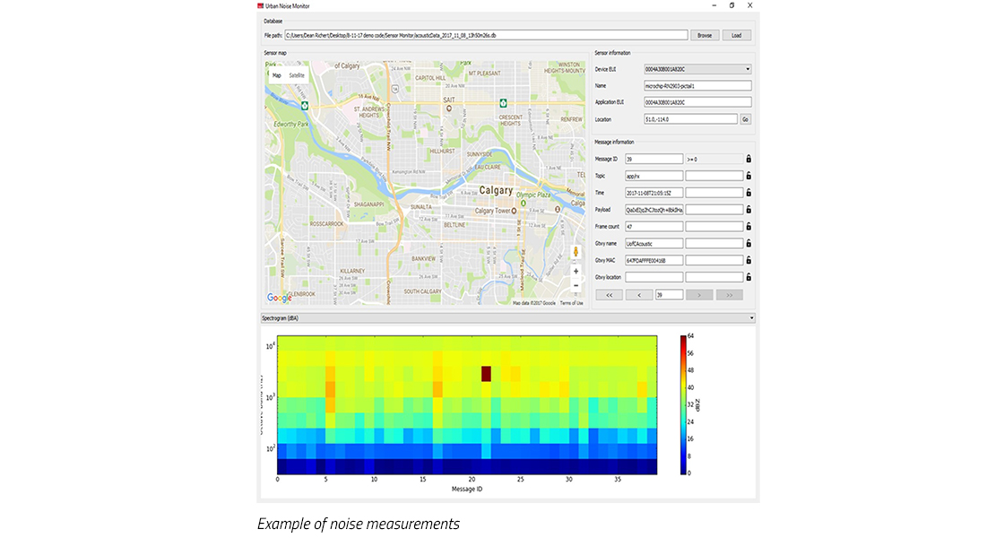Click the lock icon beside Payload field
The width and height of the screenshot is (1004, 538).
[749, 210]
